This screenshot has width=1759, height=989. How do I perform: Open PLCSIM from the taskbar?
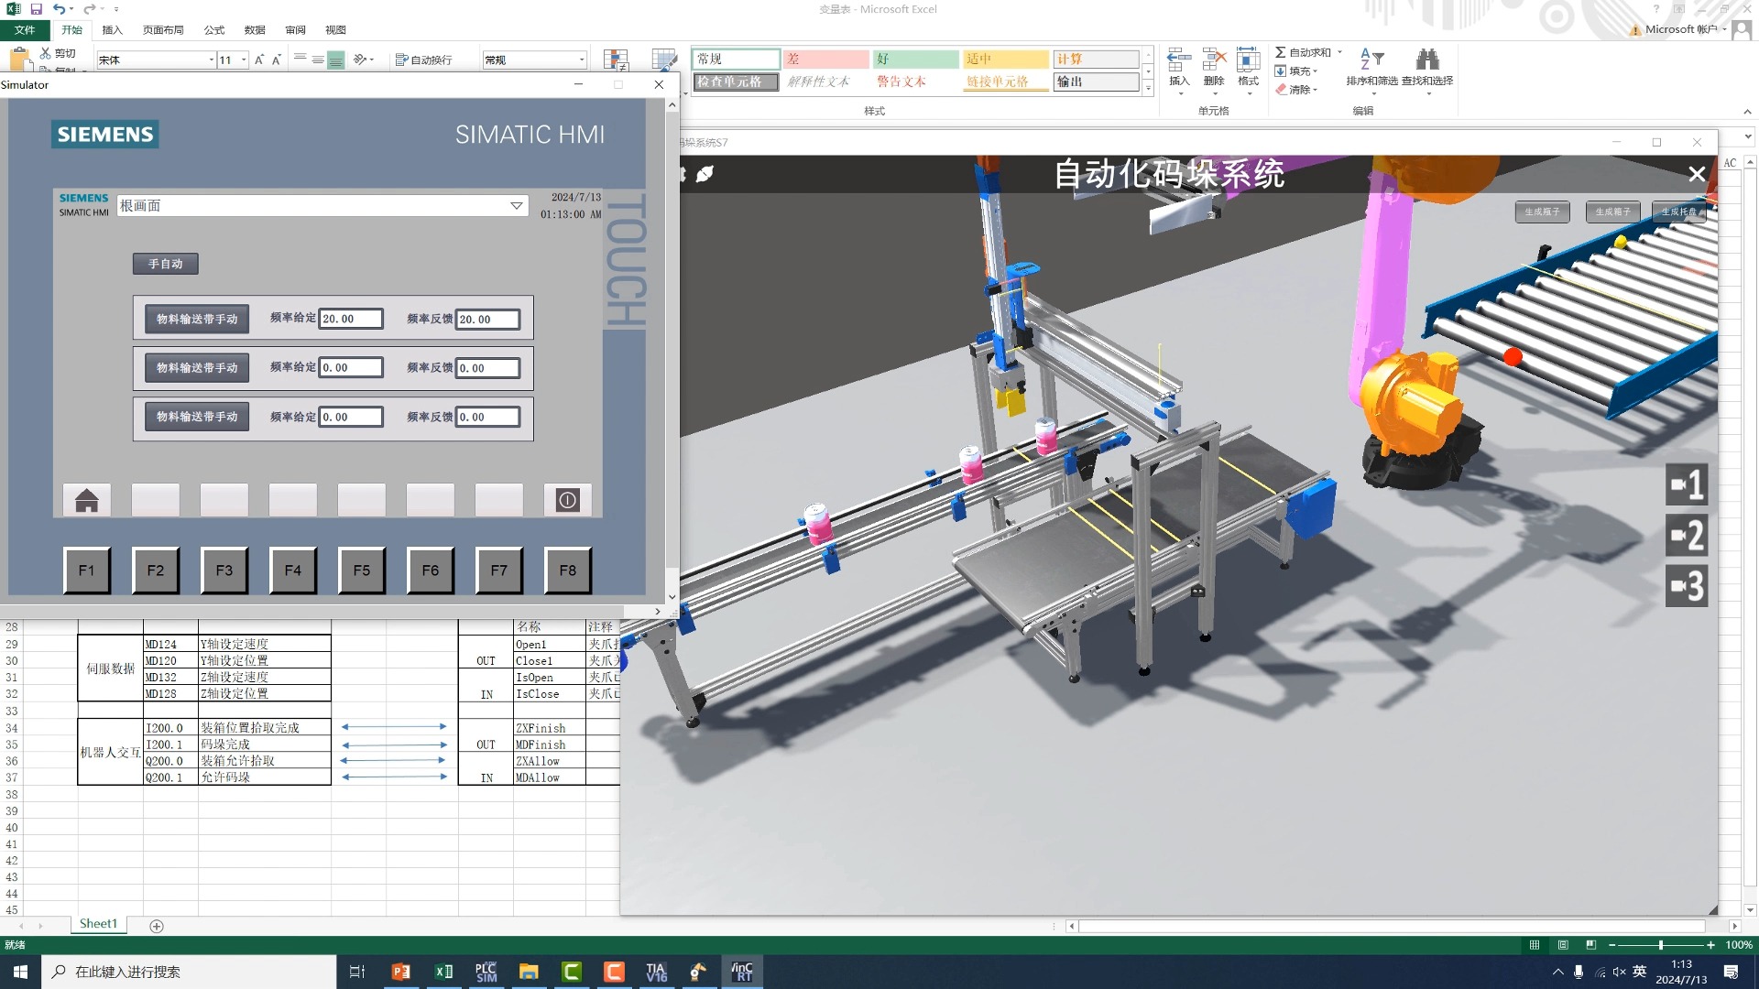486,972
